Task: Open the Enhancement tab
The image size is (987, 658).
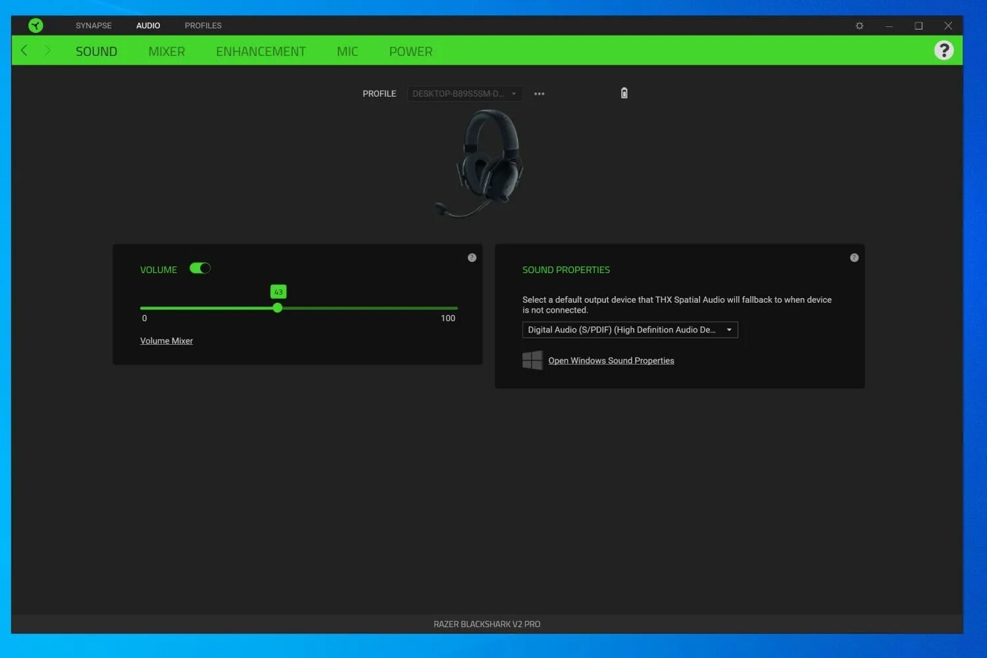Action: tap(261, 51)
